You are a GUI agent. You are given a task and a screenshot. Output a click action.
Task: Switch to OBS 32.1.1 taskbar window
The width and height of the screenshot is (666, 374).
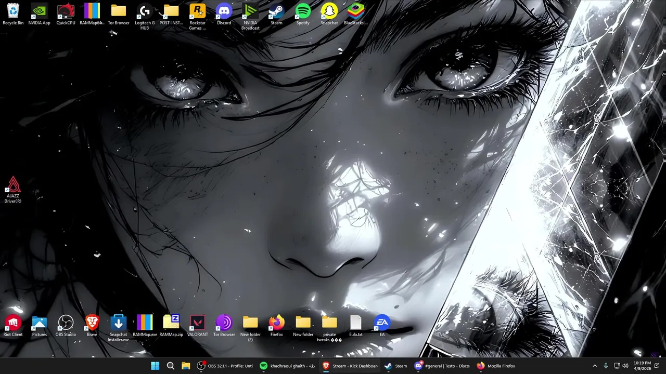coord(225,366)
